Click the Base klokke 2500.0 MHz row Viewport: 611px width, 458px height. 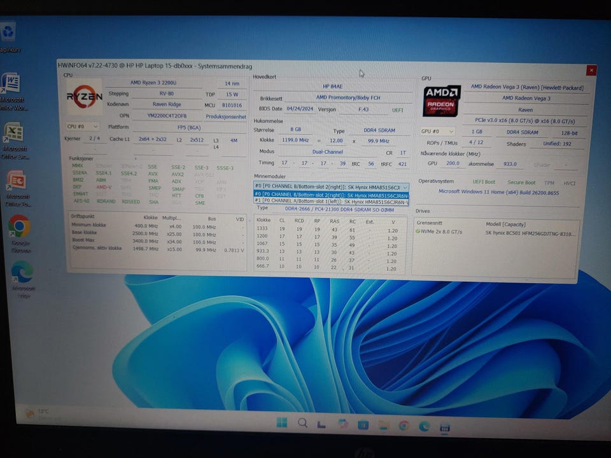pos(157,233)
